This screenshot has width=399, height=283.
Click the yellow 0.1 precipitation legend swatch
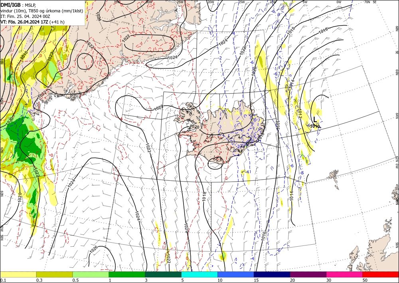18,274
